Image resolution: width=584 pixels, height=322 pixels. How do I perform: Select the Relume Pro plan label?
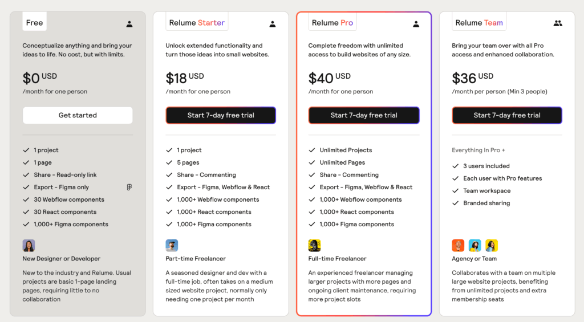[332, 23]
